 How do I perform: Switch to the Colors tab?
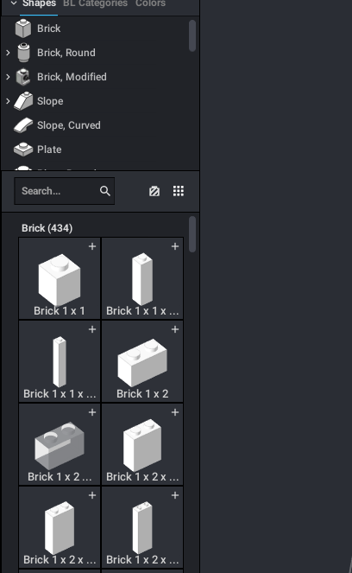[150, 4]
